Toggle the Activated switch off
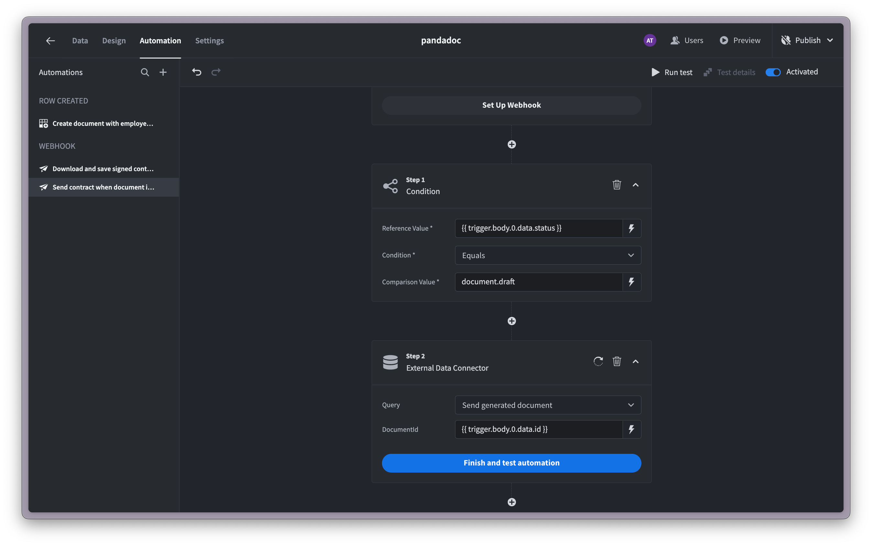The height and width of the screenshot is (546, 872). click(x=773, y=72)
